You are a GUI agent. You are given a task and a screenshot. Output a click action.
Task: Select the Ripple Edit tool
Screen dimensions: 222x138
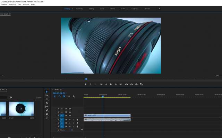[47, 99]
